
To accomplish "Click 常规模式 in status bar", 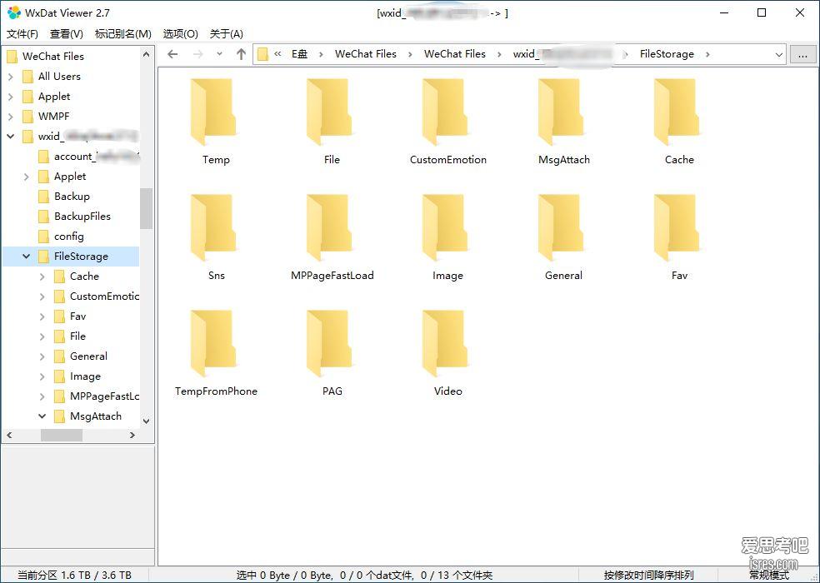I will 768,576.
